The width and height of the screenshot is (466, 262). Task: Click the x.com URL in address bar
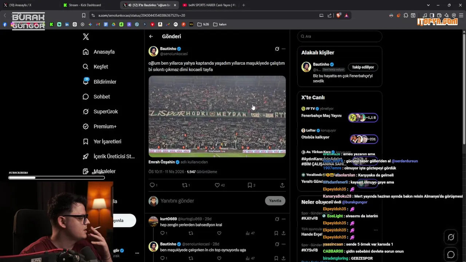(142, 15)
